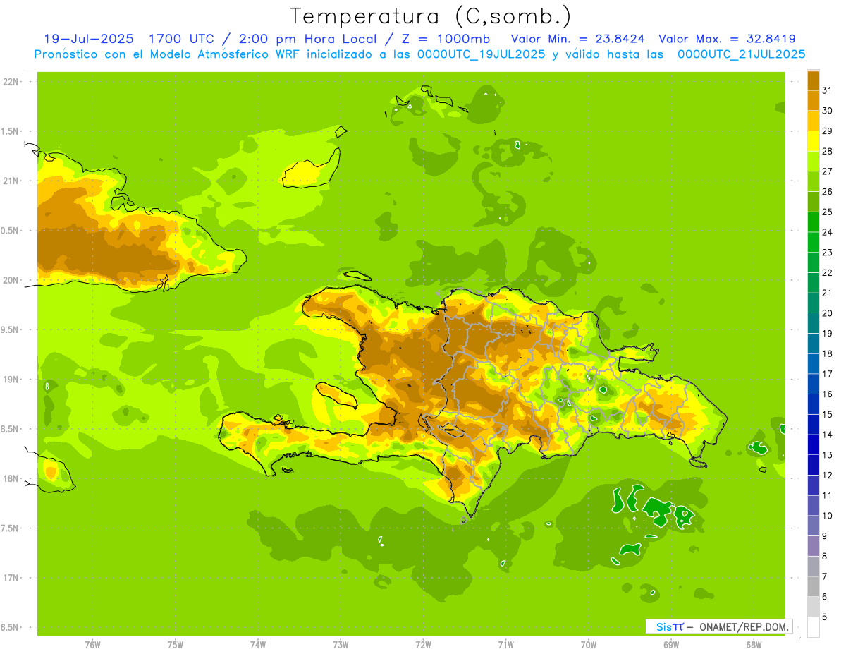Screen dimensions: 846x654
Task: Click the "1700 UTC" time text
Action: (182, 39)
